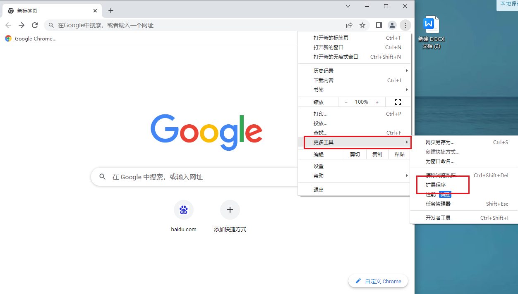Click the search icon in Google search box

103,177
